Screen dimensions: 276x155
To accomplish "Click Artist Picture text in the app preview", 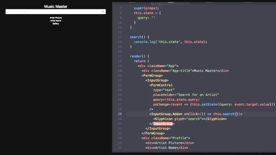I will tap(56, 18).
